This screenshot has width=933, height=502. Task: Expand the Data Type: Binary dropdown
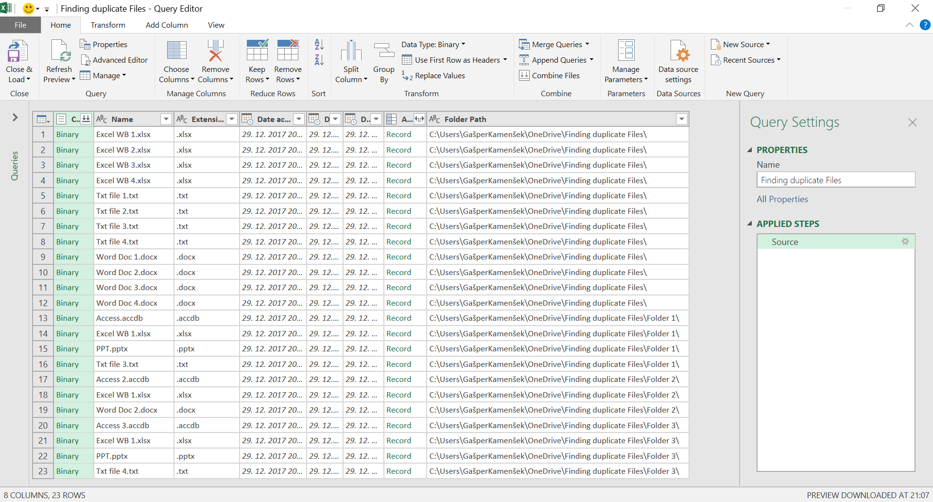click(x=433, y=44)
